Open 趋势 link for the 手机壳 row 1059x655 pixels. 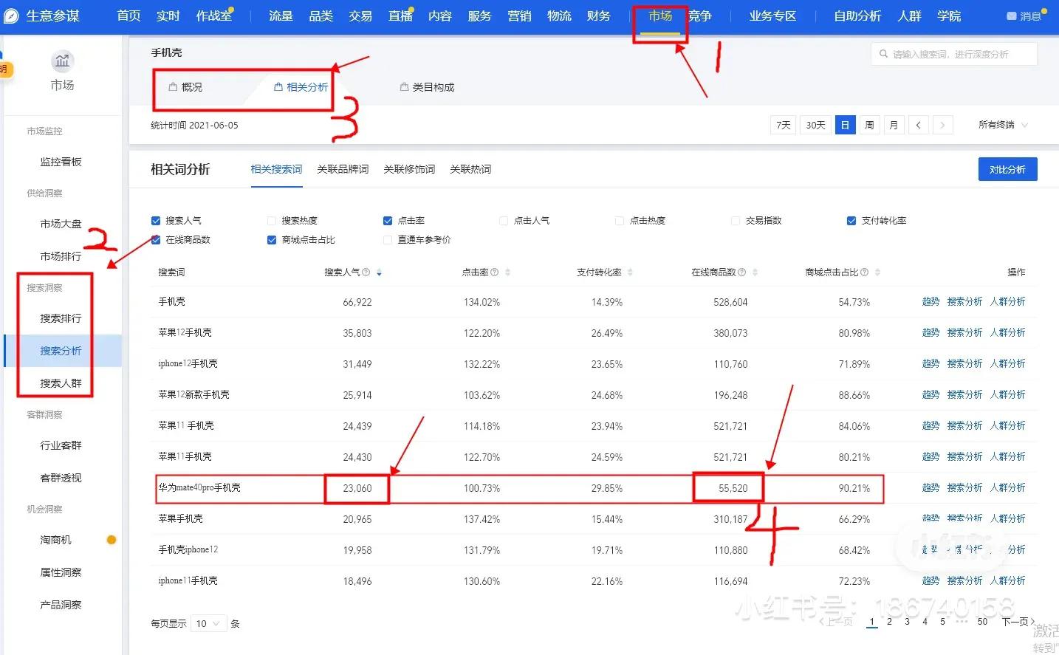[x=930, y=301]
